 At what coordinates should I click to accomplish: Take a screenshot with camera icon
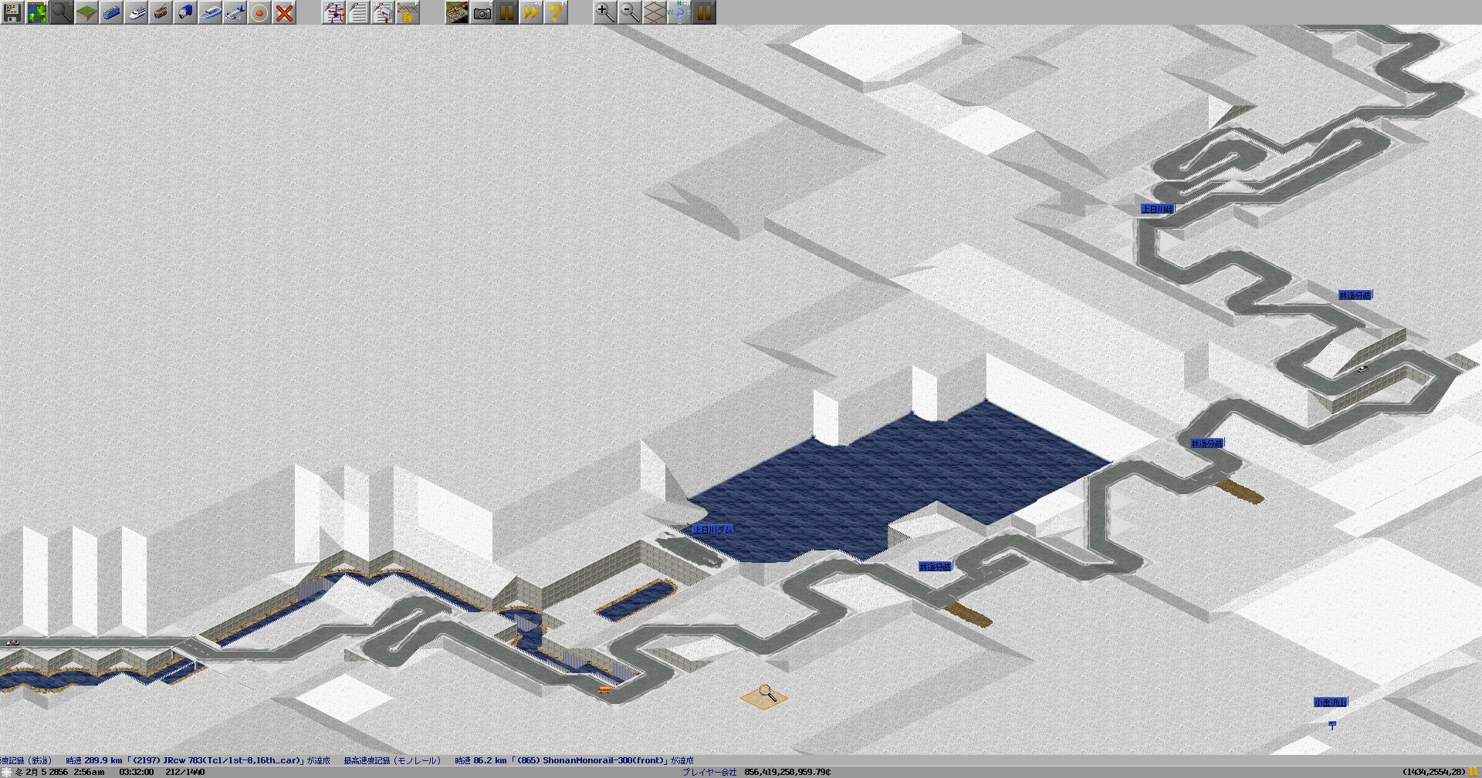pyautogui.click(x=482, y=12)
